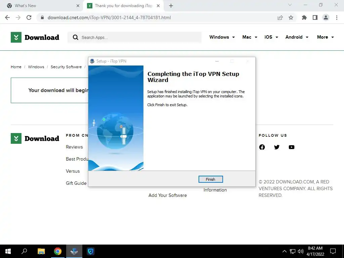The image size is (344, 258).
Task: Expand the More dropdown menu
Action: click(x=325, y=37)
